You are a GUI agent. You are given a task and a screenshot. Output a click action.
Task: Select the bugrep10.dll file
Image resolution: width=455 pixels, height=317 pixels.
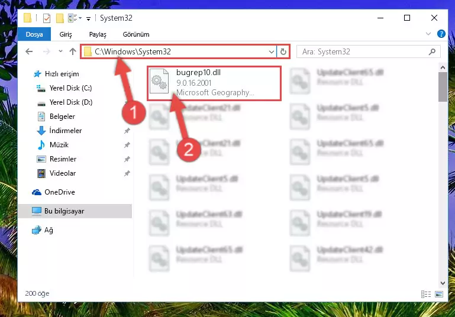click(x=214, y=83)
